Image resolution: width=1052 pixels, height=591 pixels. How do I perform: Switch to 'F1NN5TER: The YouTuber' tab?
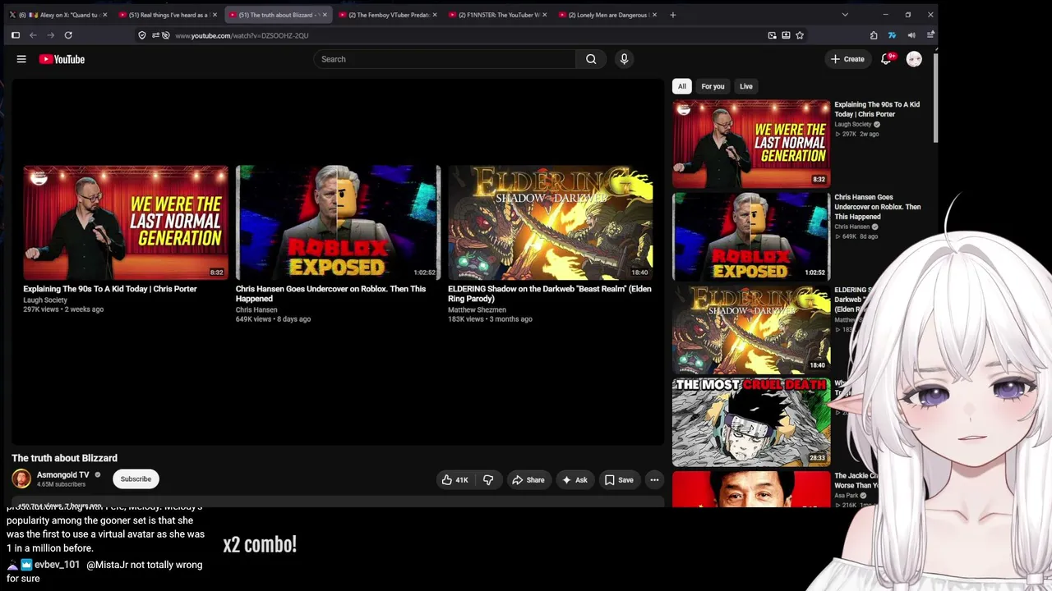[497, 15]
